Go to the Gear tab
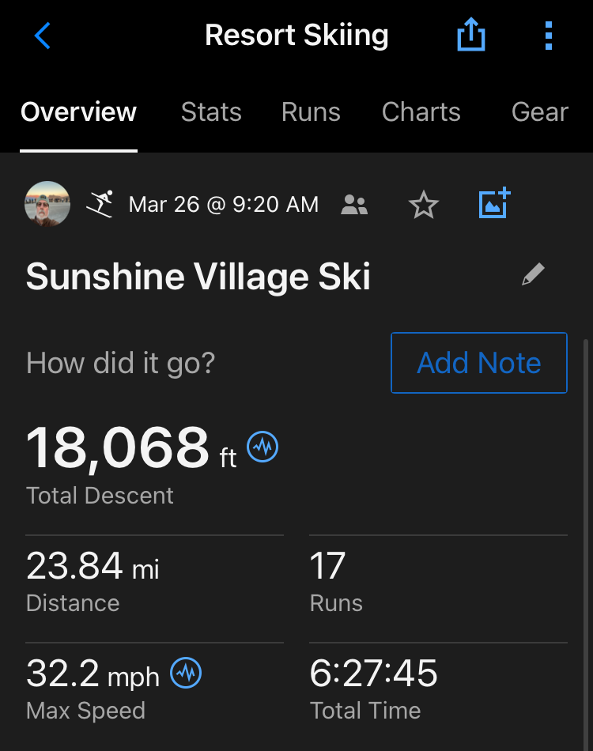The height and width of the screenshot is (751, 593). [539, 112]
